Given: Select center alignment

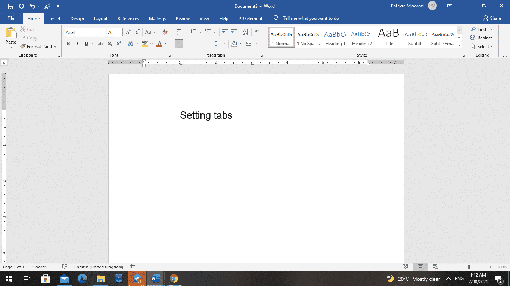Looking at the screenshot, I should pos(188,44).
